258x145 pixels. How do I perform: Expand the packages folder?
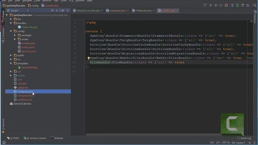click(x=15, y=35)
